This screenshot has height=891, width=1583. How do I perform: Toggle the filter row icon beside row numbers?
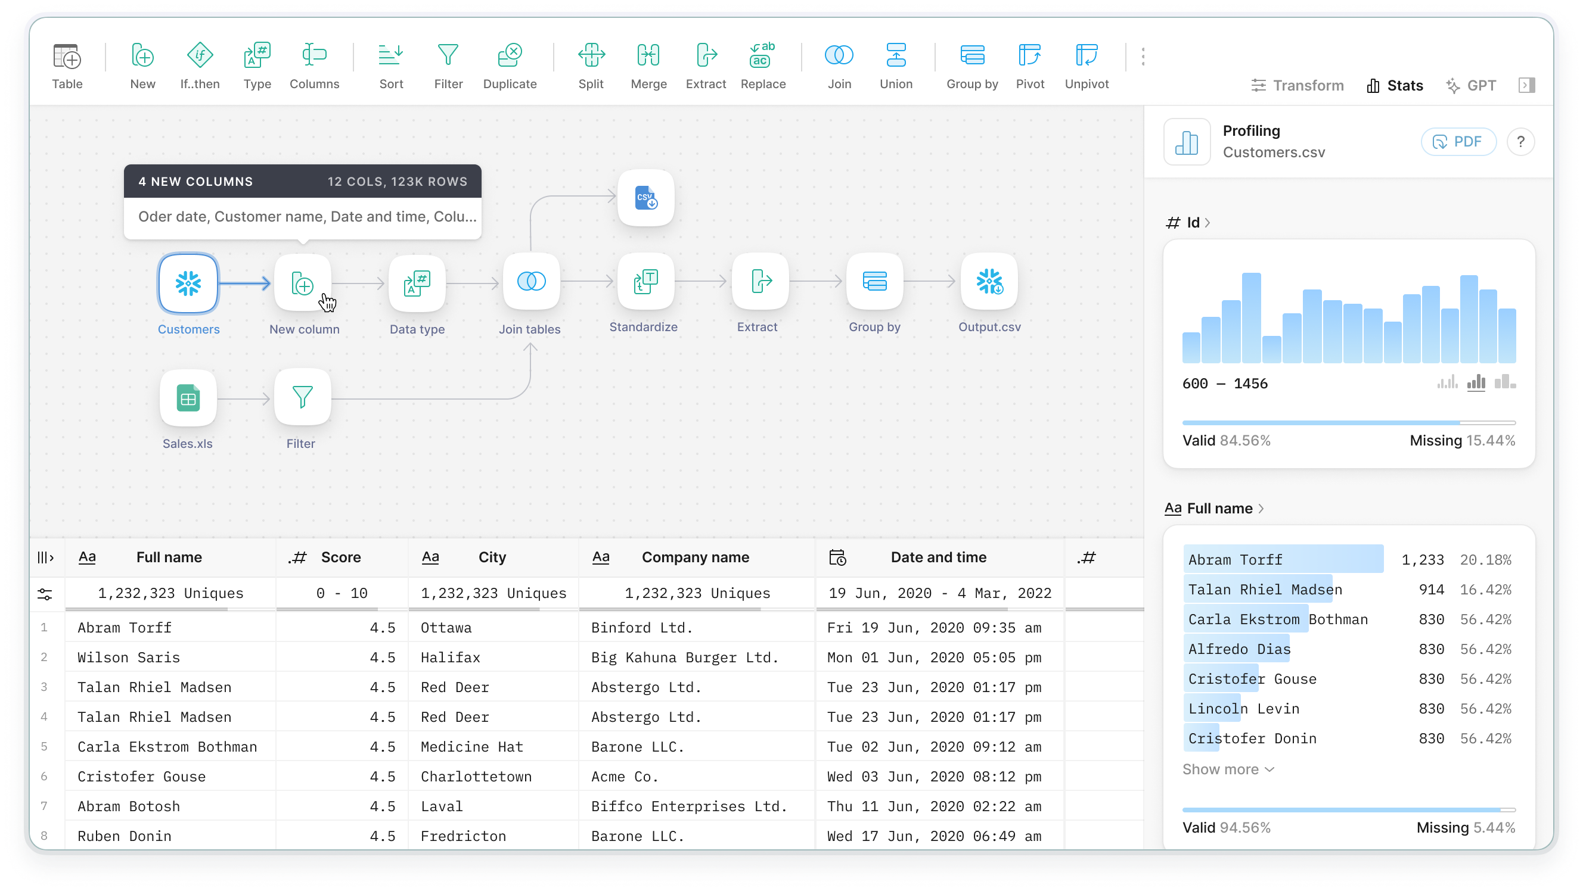46,593
